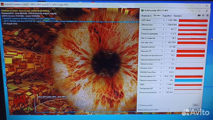
Task: Open the Memory Clock sensor dropdown arrow
Action: coord(164,25)
